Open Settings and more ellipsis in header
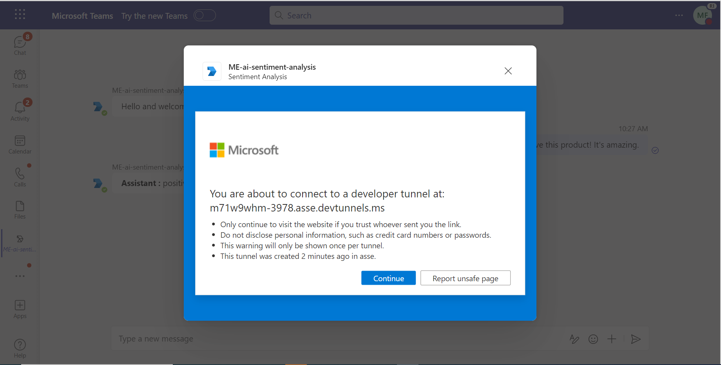Image resolution: width=721 pixels, height=365 pixels. [x=679, y=15]
